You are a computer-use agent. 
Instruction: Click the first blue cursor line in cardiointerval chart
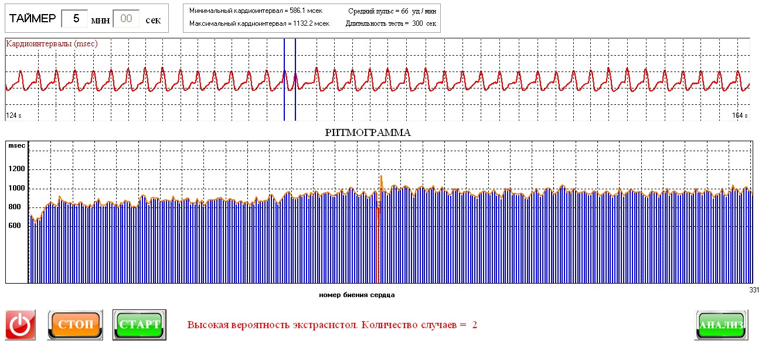point(284,80)
